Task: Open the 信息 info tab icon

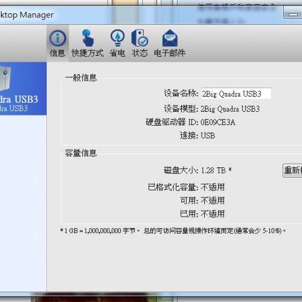Action: pos(57,38)
